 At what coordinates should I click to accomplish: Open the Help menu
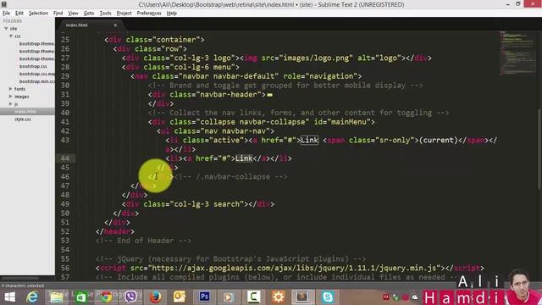click(172, 14)
